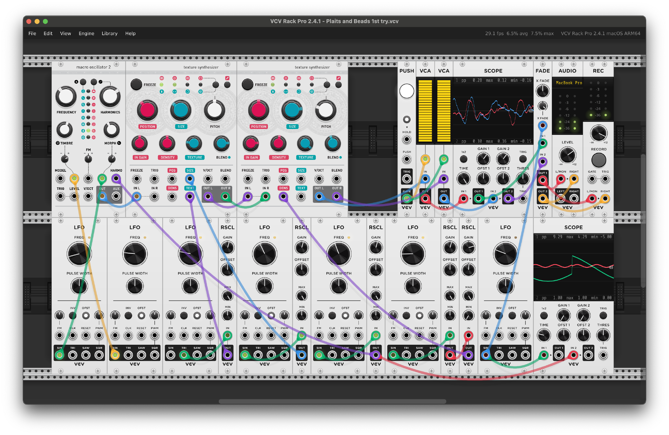
Task: Click the OUT 2 jack on bottom SCOPE
Action: [x=588, y=356]
